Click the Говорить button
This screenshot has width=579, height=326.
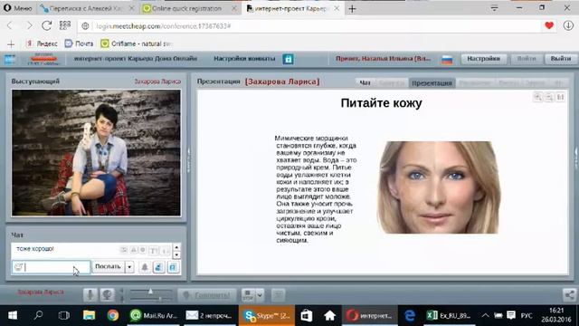[x=207, y=295]
